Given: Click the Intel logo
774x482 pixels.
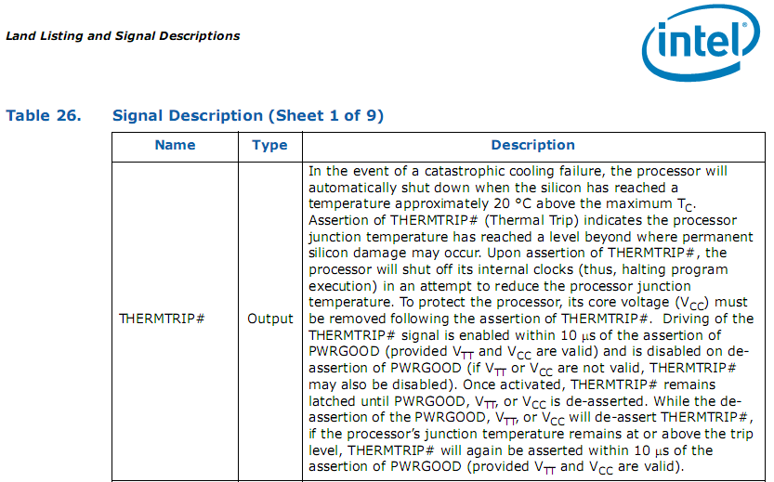Looking at the screenshot, I should [x=701, y=43].
